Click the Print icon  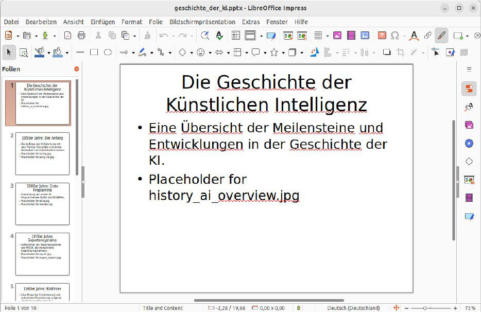tap(81, 36)
